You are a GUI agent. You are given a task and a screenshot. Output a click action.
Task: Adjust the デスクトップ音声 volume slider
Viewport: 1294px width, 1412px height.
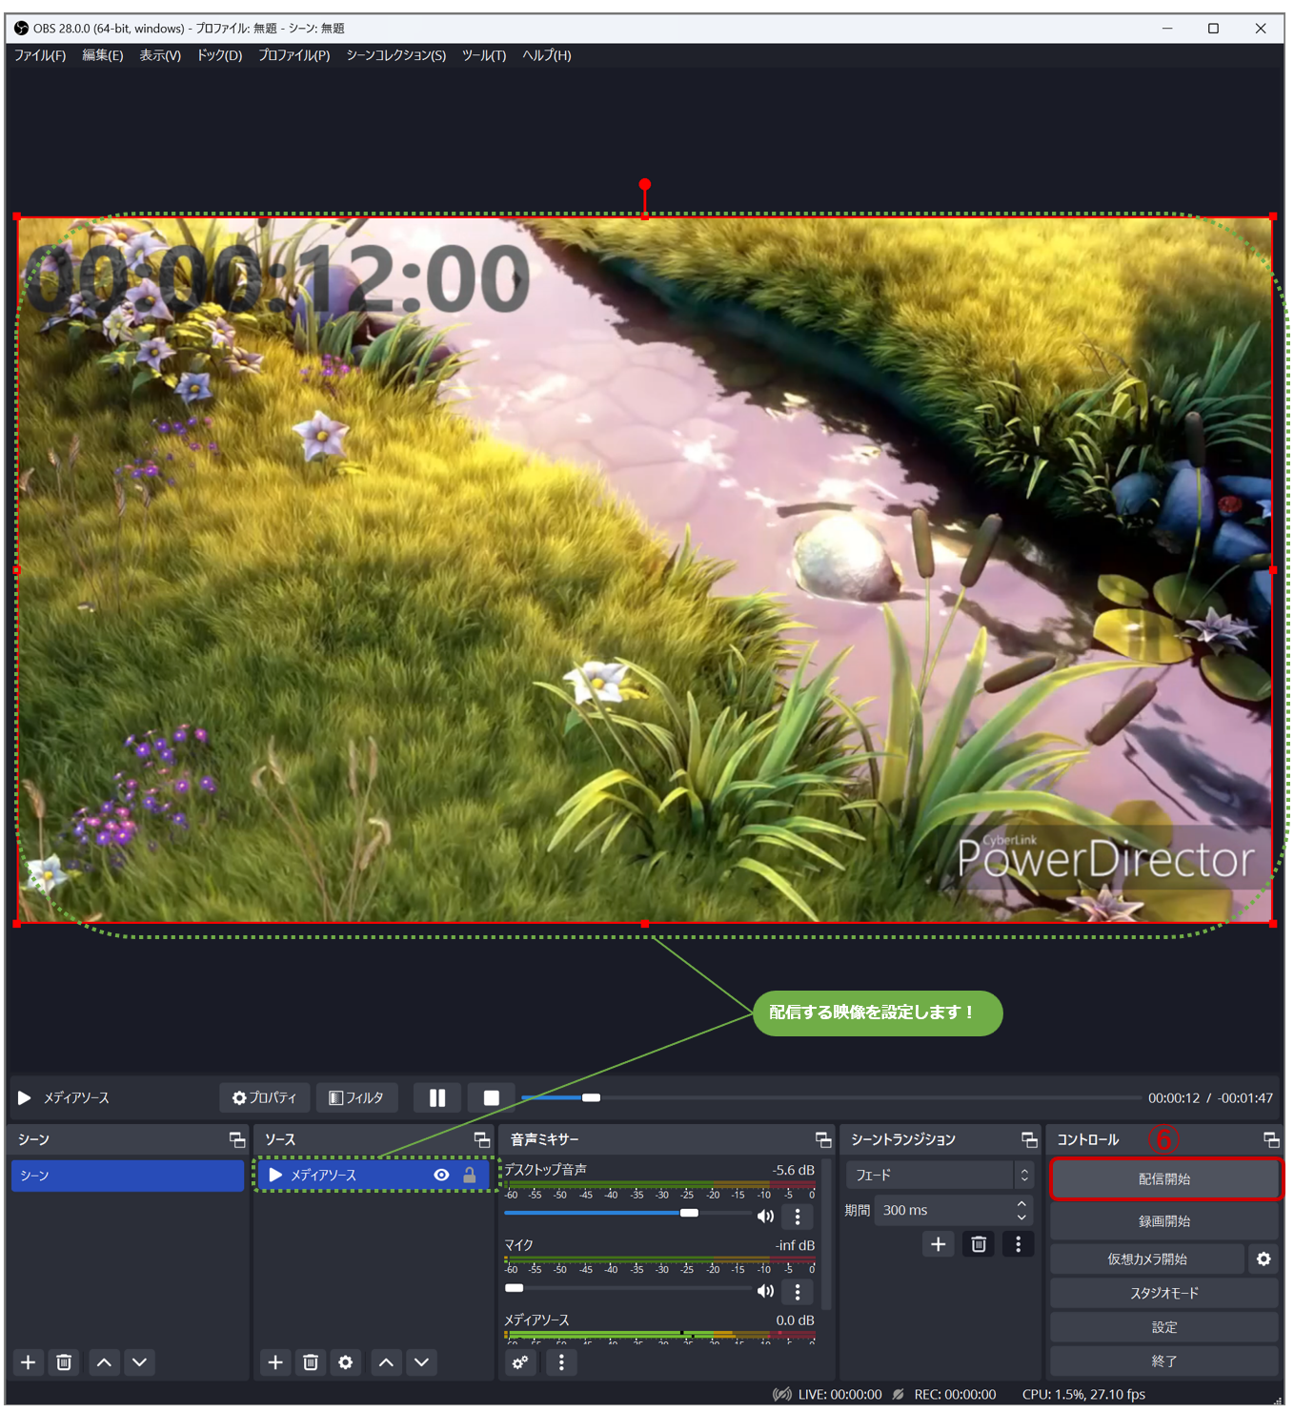coord(627,1213)
